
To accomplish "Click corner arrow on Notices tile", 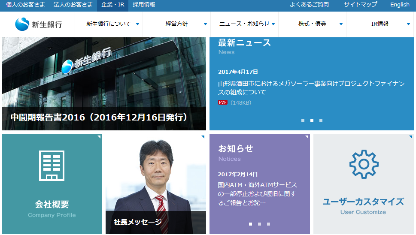I will coord(307,137).
